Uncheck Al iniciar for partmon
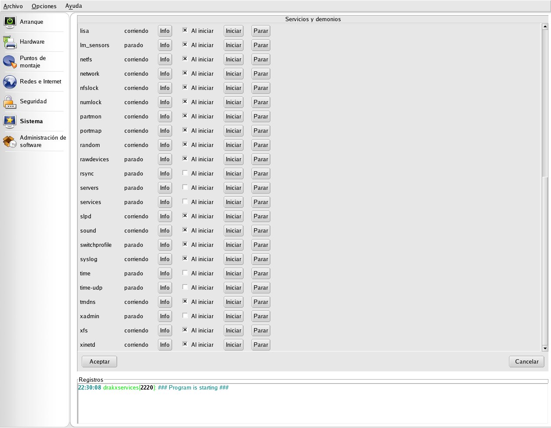551x428 pixels. (185, 116)
